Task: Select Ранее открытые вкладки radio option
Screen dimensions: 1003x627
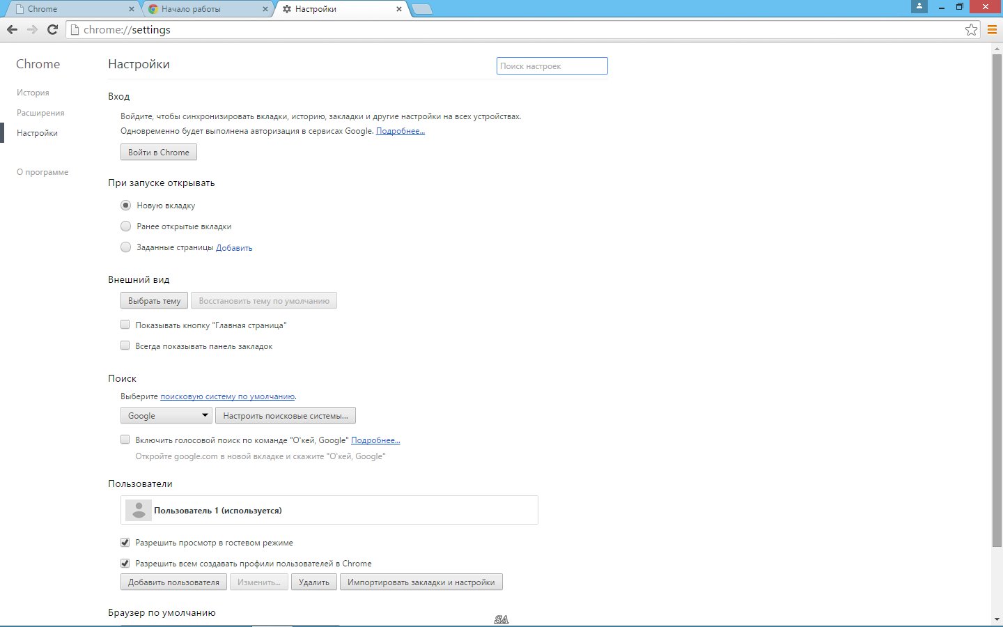Action: tap(125, 226)
